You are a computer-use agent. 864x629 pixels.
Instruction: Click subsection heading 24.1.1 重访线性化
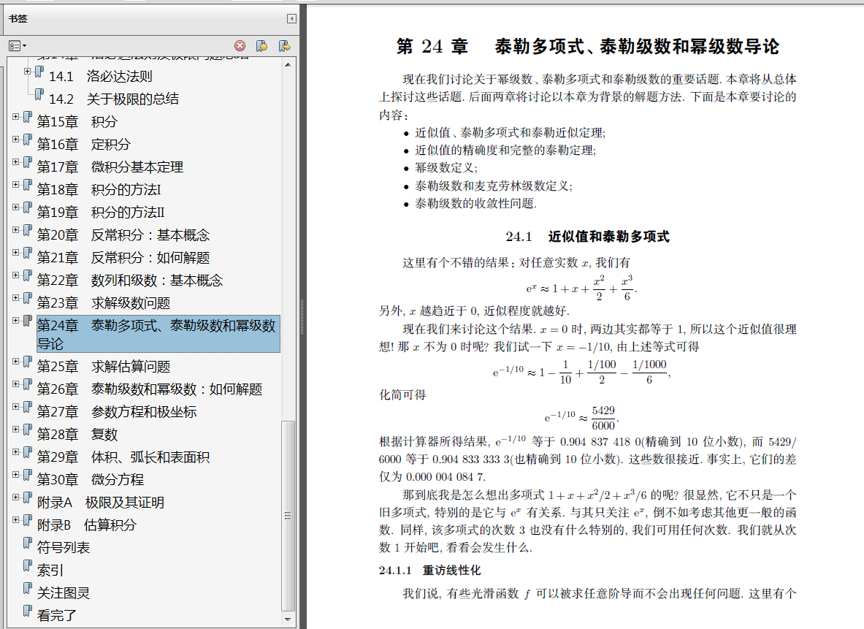pos(429,570)
